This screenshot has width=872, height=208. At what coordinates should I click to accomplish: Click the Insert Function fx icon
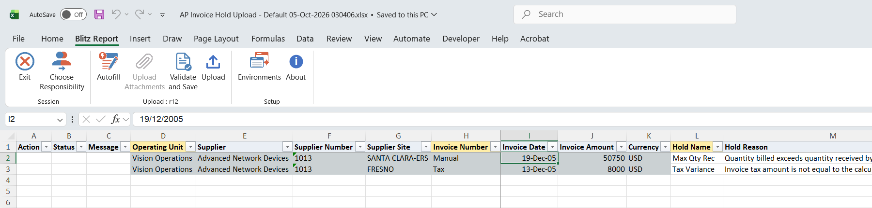click(115, 119)
